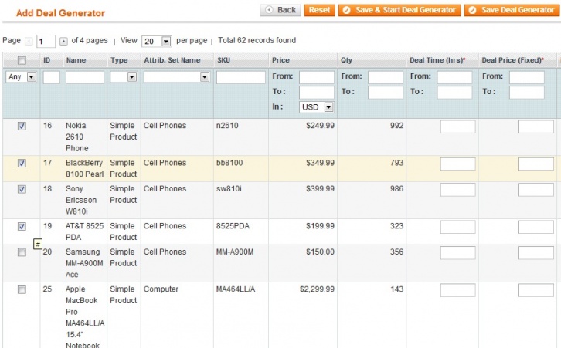Click Total 62 records found text
561x348 pixels.
coord(257,40)
